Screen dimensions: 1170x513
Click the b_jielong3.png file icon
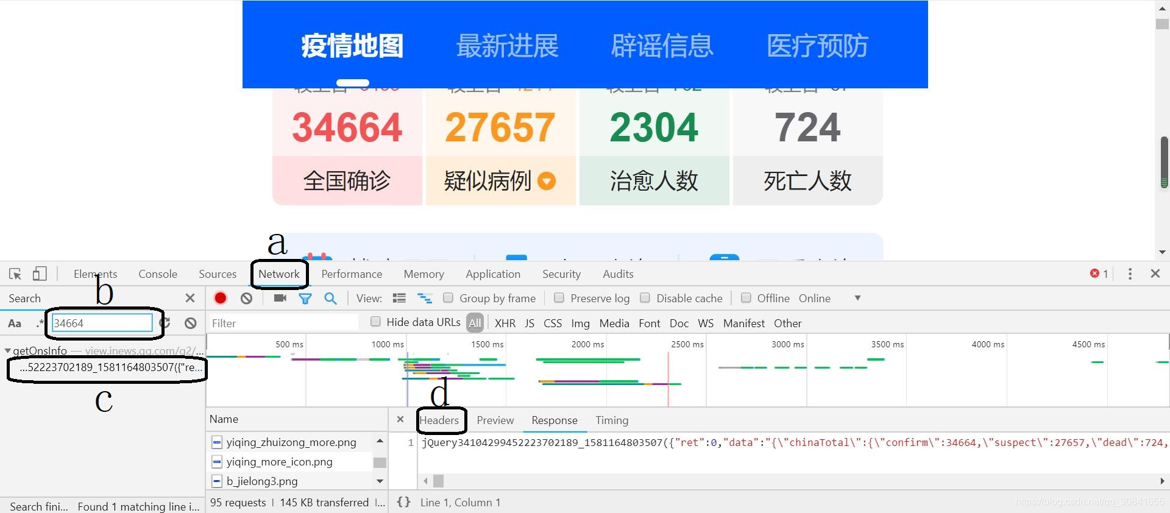pos(217,481)
